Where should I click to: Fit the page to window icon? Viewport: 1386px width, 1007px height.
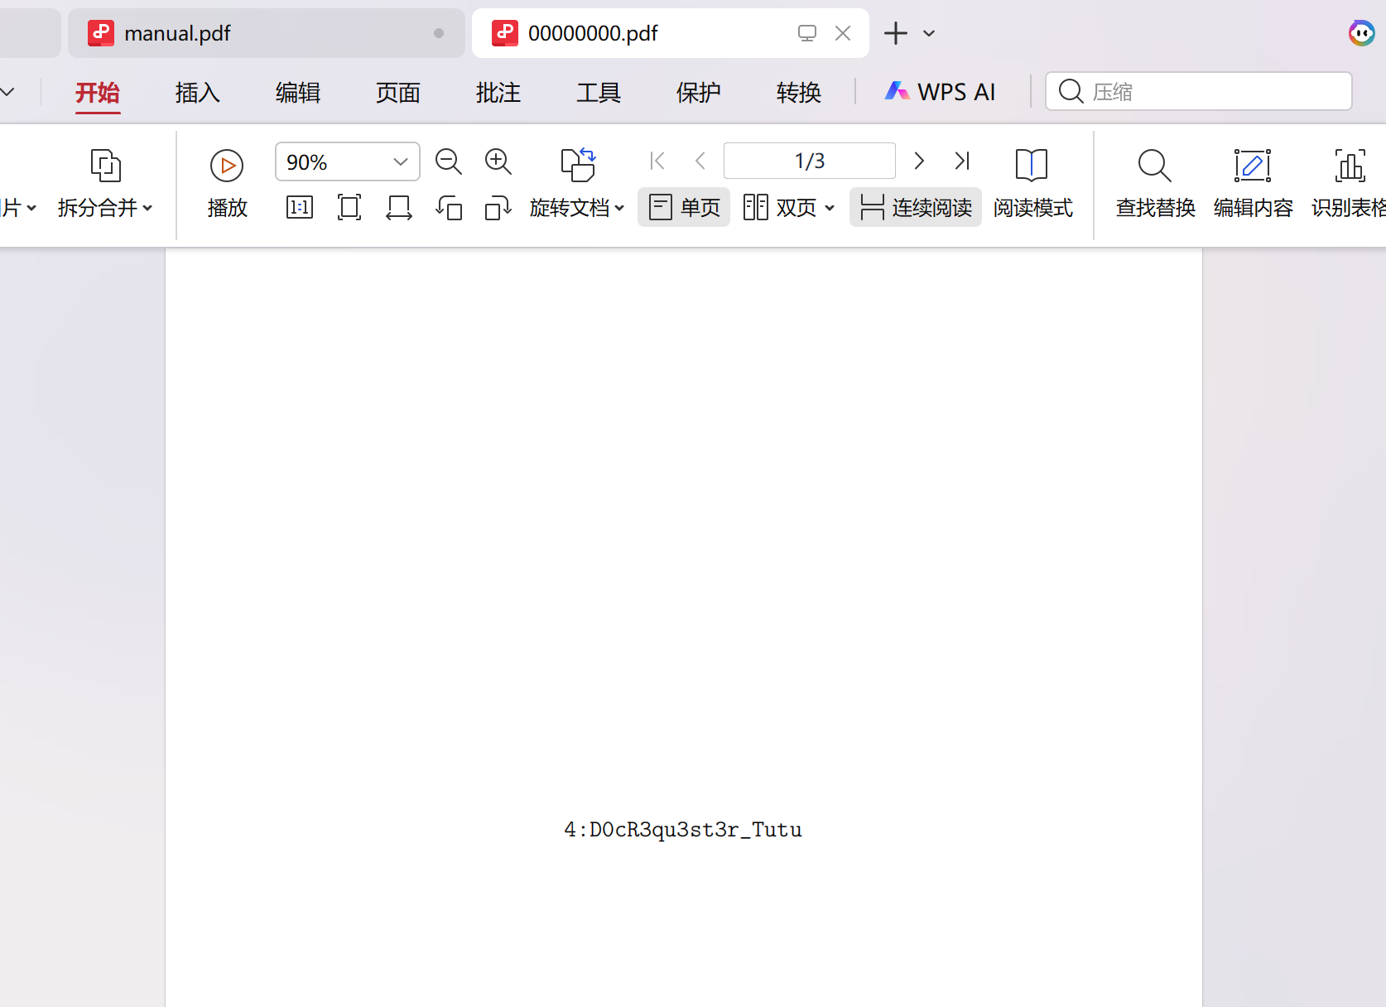tap(349, 207)
